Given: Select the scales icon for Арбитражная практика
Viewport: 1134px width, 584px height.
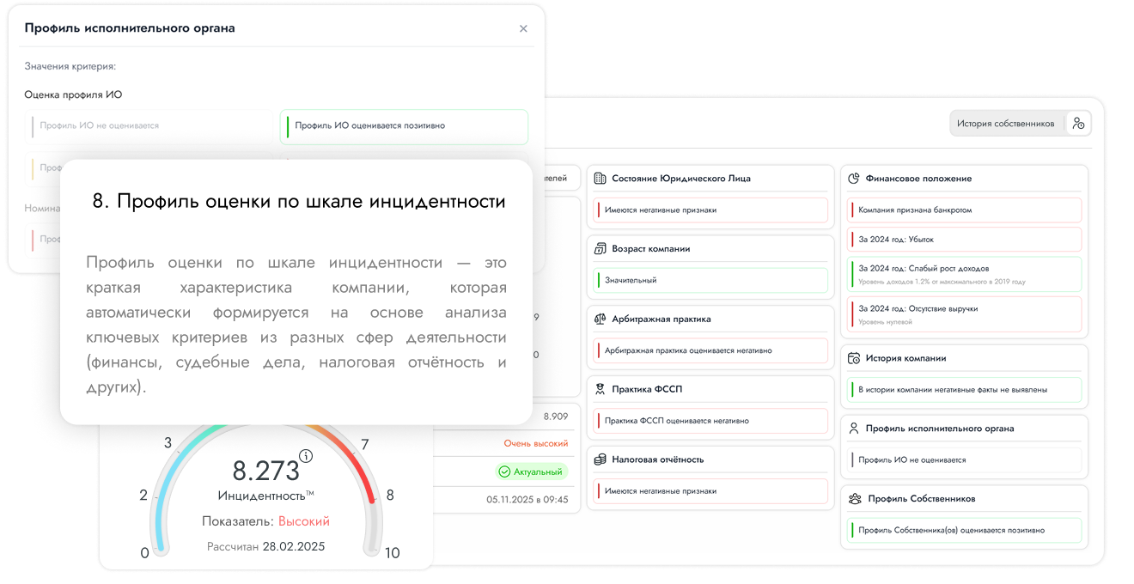Looking at the screenshot, I should (599, 318).
